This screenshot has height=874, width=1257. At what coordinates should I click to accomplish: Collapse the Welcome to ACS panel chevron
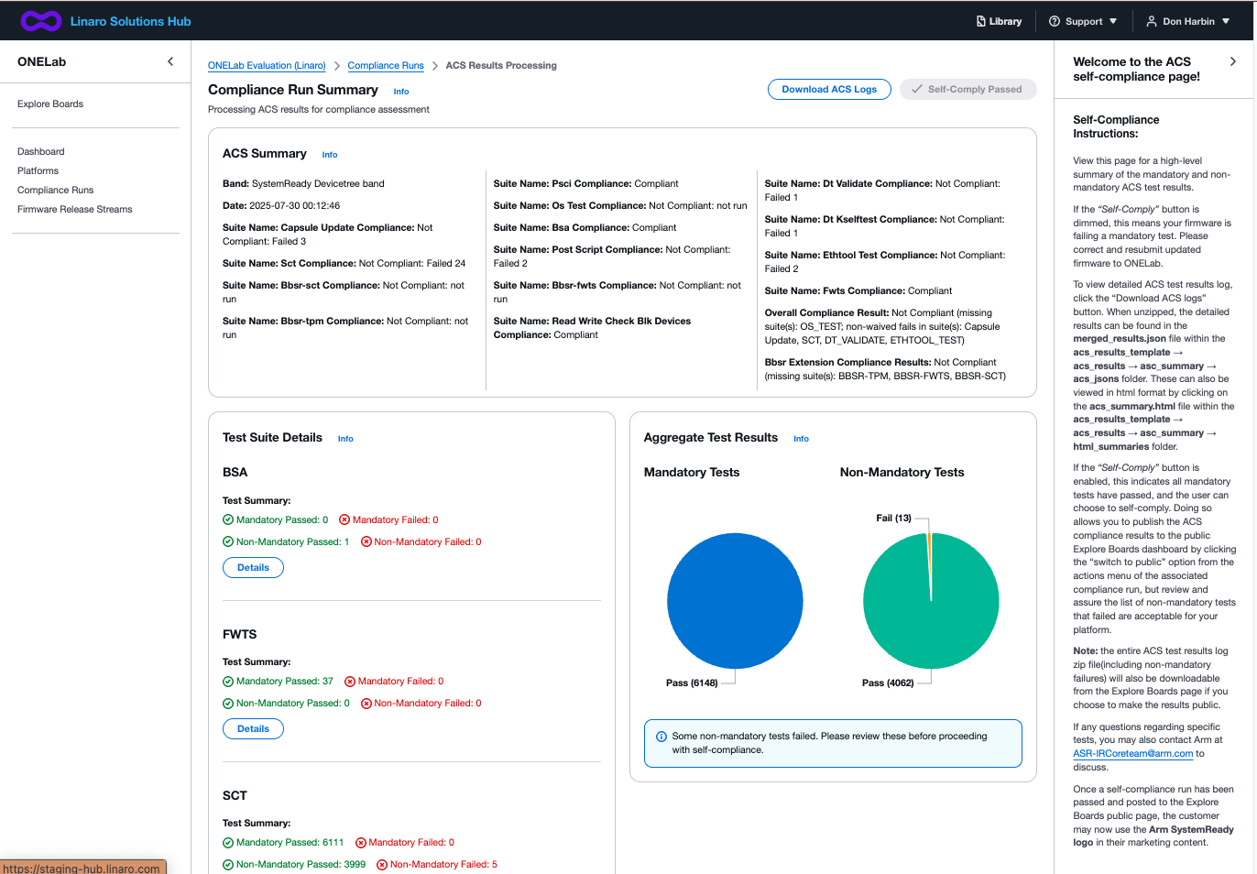1233,61
